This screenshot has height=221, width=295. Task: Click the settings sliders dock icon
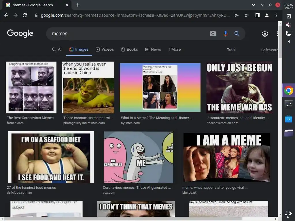coord(289,105)
